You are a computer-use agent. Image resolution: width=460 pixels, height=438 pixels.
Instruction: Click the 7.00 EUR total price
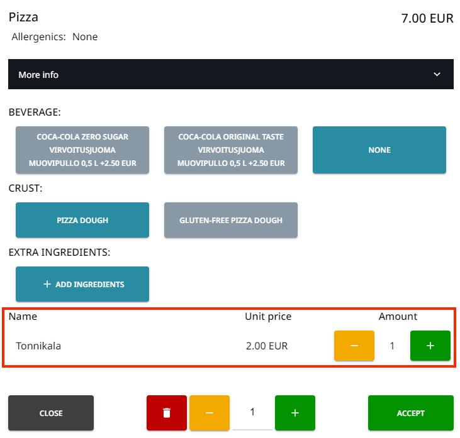[427, 18]
